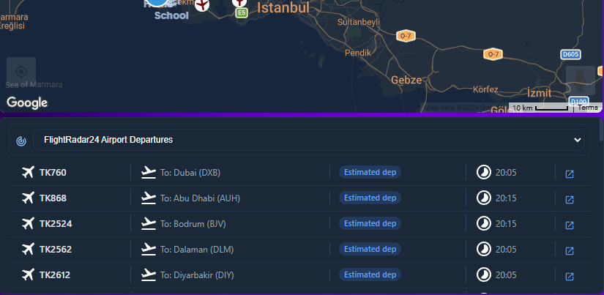The height and width of the screenshot is (295, 604).
Task: Click the Street View pegman on map
Action: pyautogui.click(x=580, y=81)
